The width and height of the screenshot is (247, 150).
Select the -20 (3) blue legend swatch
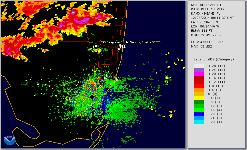[x=199, y=114]
